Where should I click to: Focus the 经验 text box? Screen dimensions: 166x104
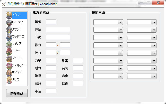click(x=58, y=30)
